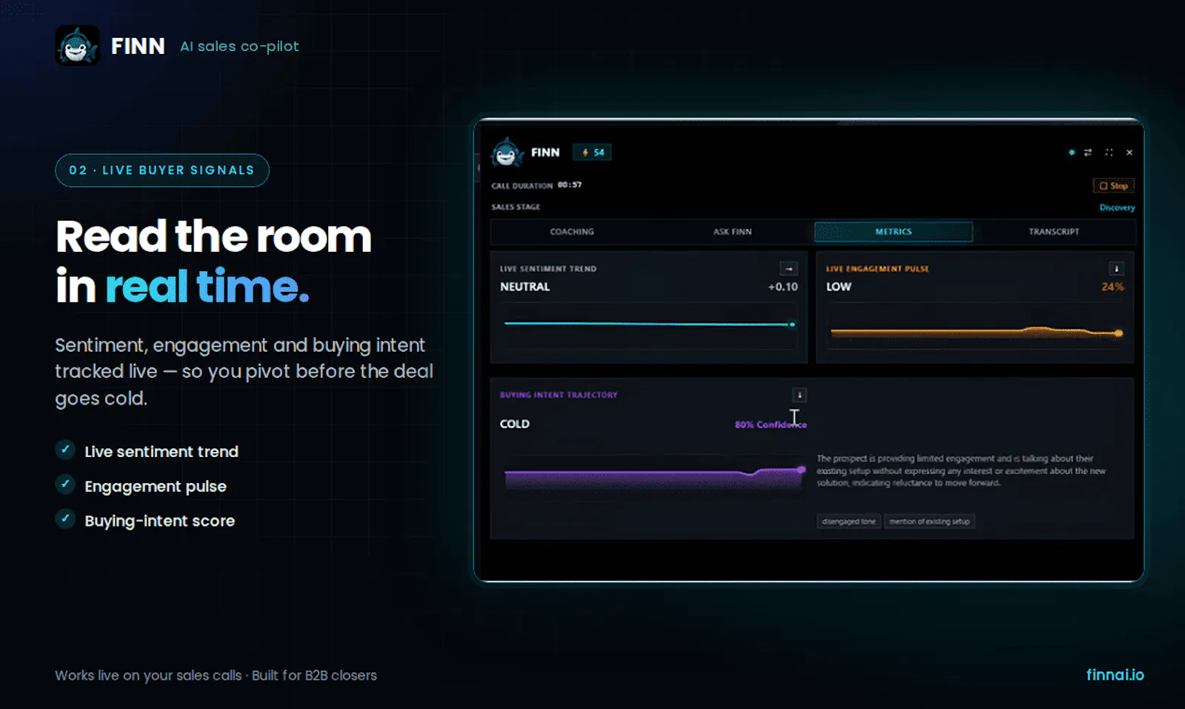Click the '02 · LIVE BUYER SIGNALS' pill
The height and width of the screenshot is (709, 1185).
tap(162, 170)
